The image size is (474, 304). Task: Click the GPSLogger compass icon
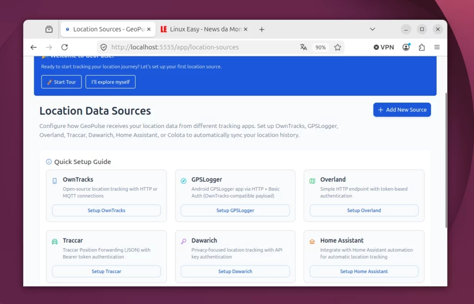[183, 181]
